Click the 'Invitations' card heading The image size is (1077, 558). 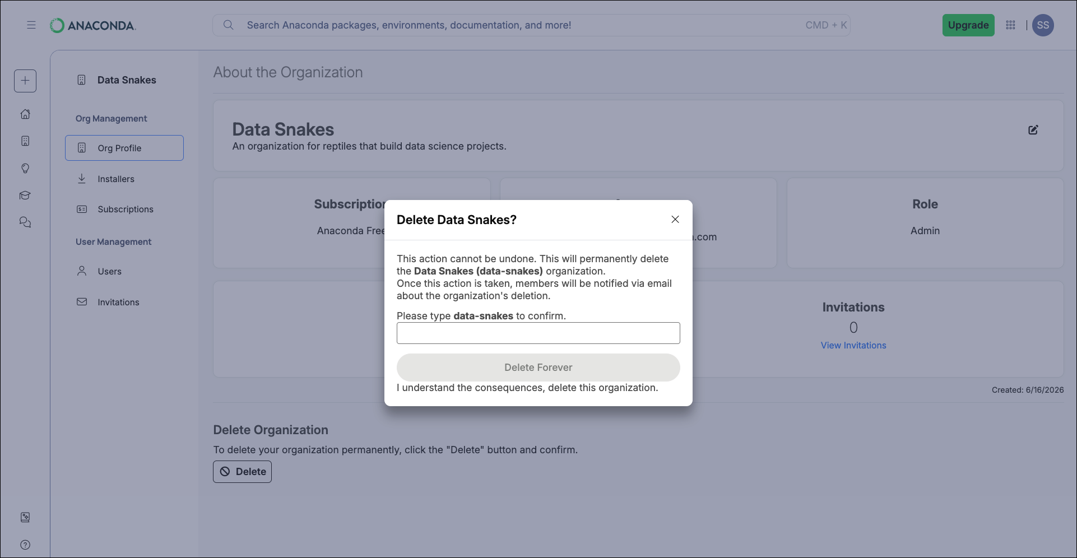(853, 307)
